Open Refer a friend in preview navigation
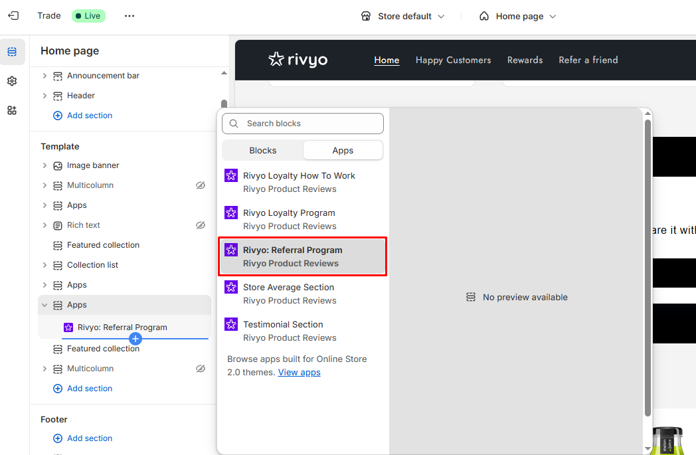 [588, 60]
